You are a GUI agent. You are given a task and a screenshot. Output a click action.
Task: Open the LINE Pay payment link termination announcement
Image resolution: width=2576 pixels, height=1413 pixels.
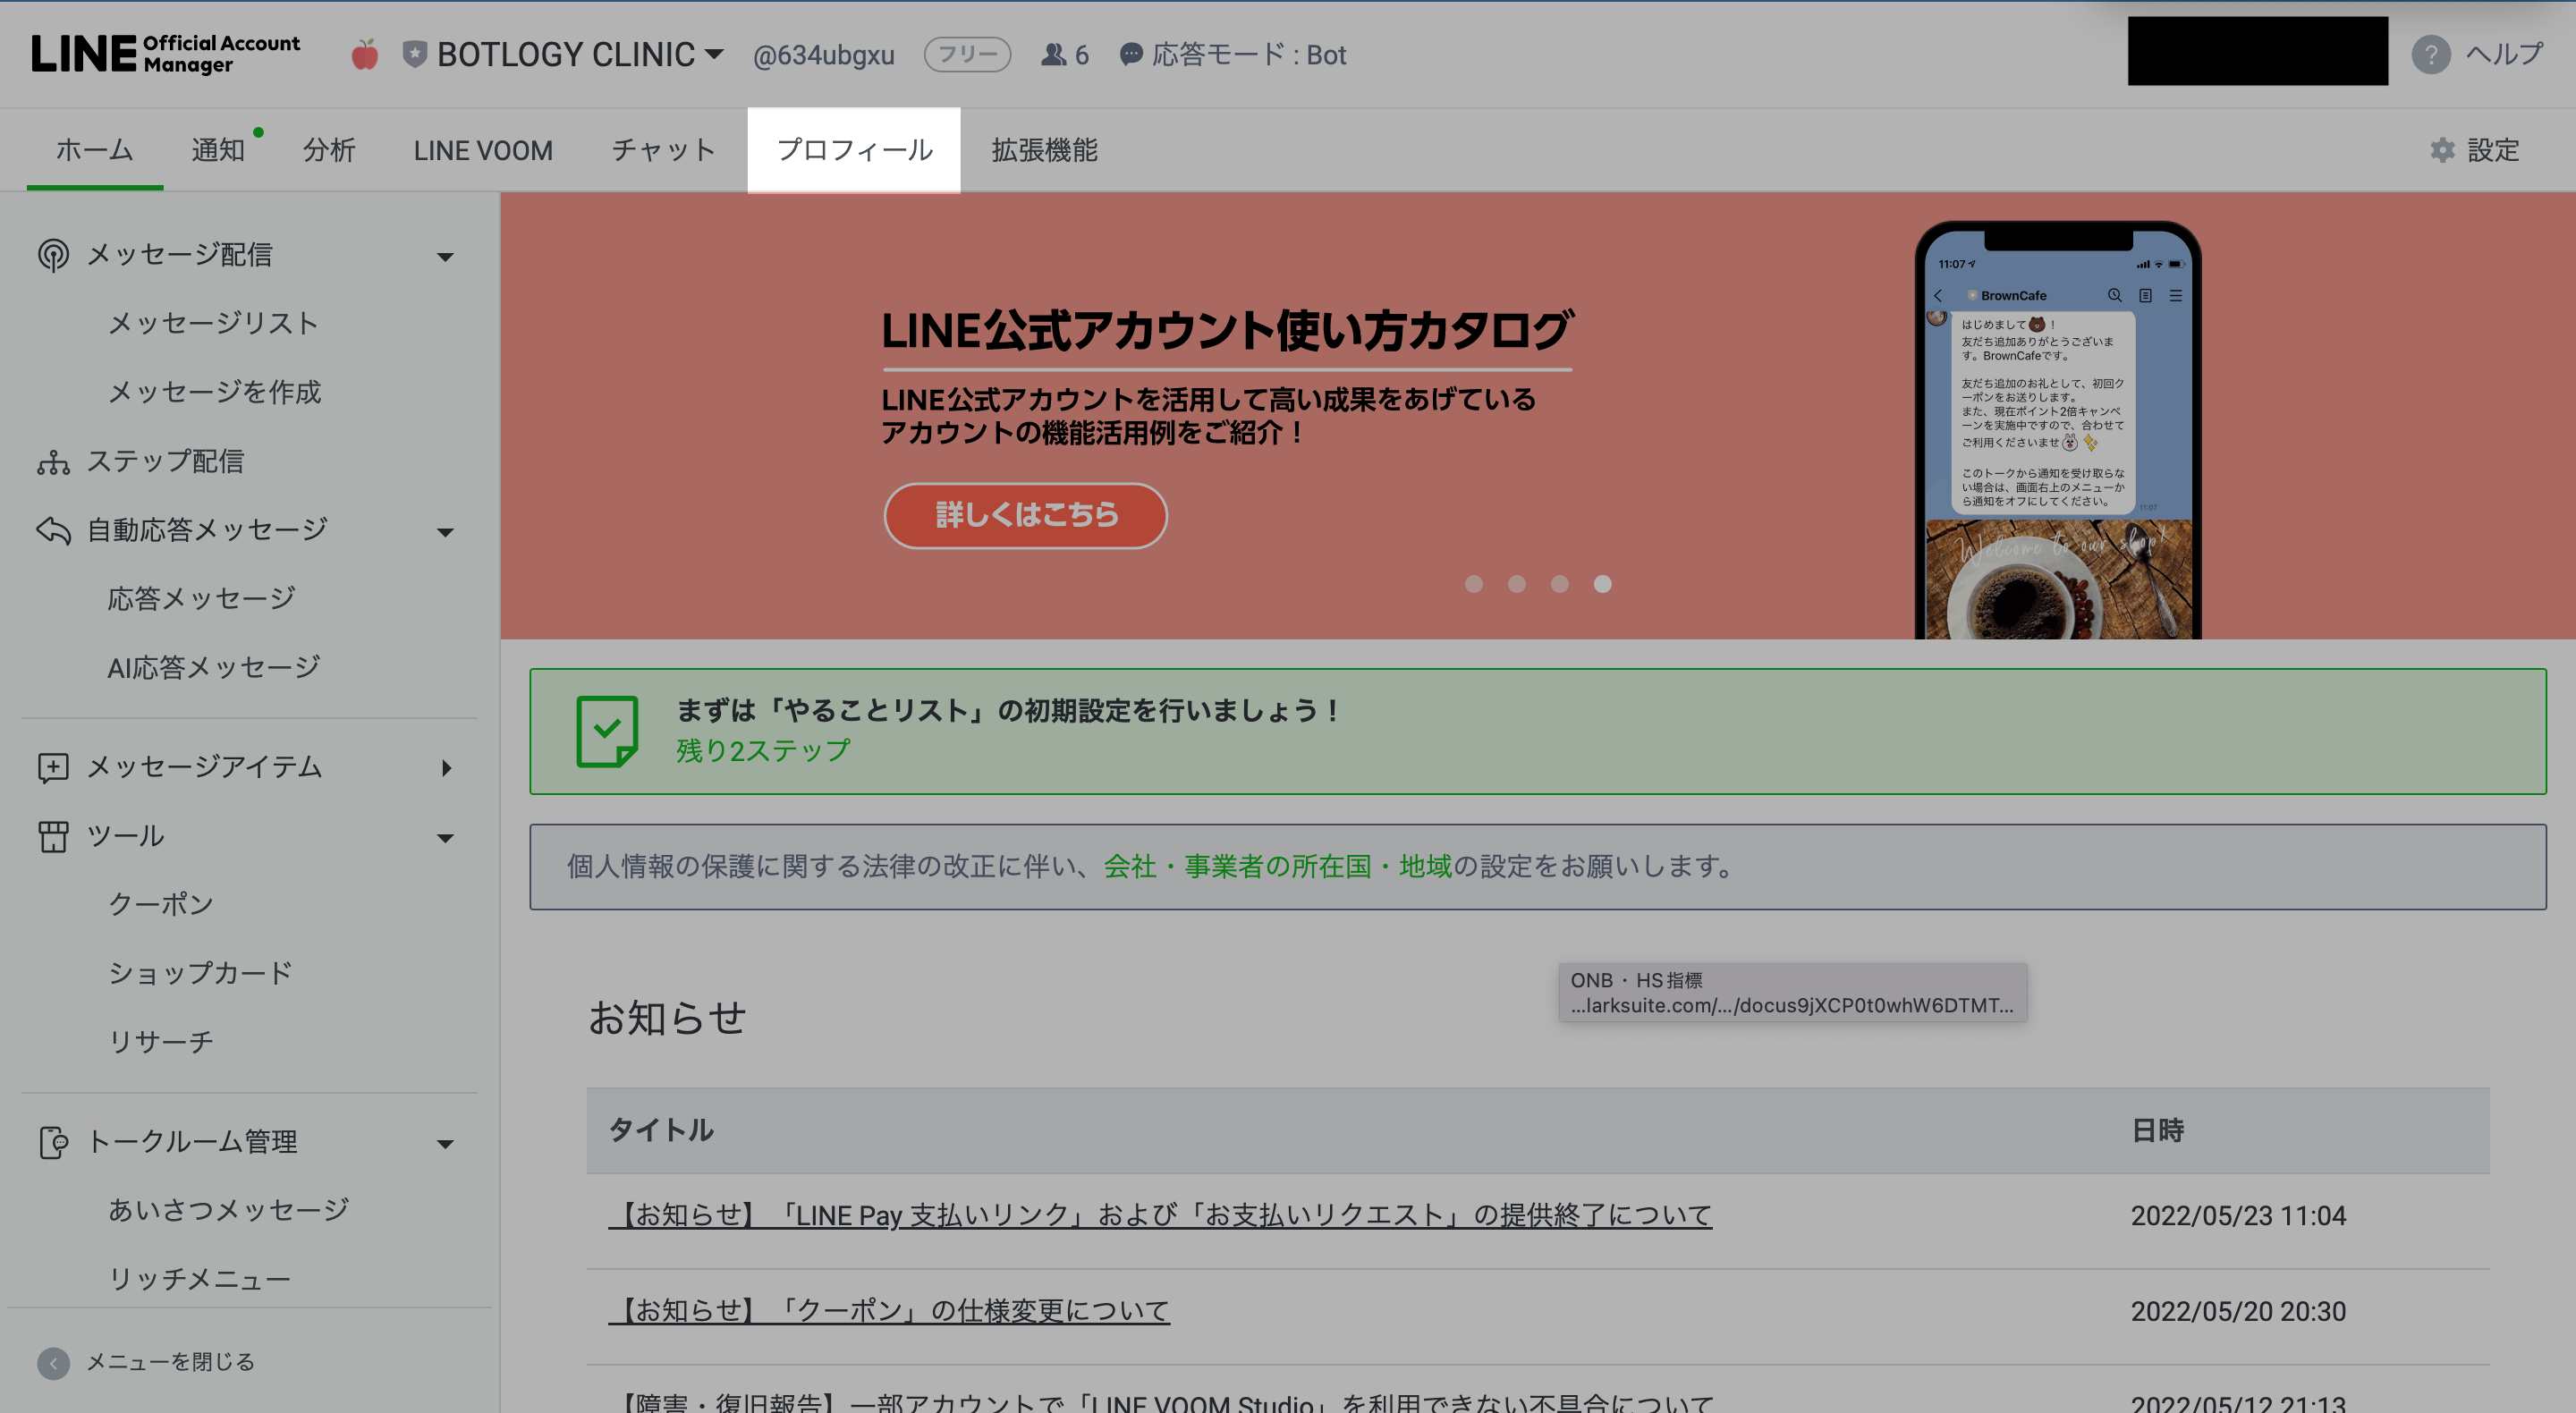[1160, 1215]
